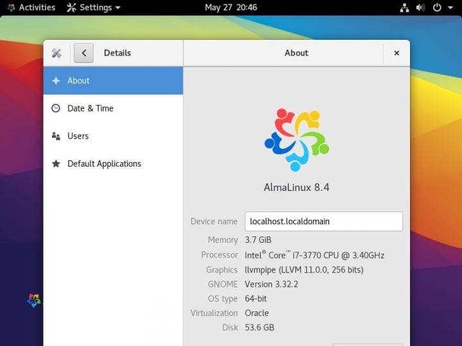
Task: Click into the Device name text field
Action: click(323, 221)
